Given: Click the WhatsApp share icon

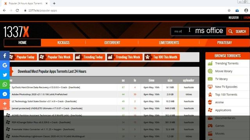Looking at the screenshot, I should (x=5, y=84).
